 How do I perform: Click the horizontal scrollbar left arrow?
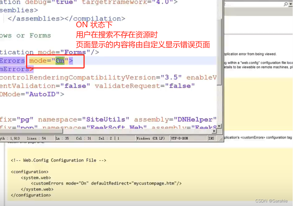coord(1,131)
